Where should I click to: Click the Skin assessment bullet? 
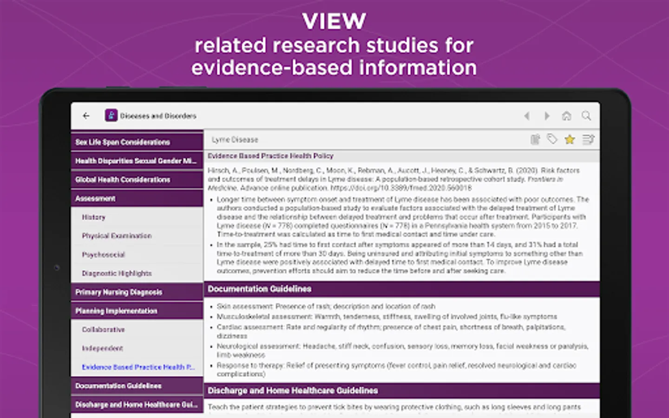click(x=326, y=307)
